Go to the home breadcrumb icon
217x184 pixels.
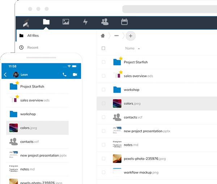(103, 35)
